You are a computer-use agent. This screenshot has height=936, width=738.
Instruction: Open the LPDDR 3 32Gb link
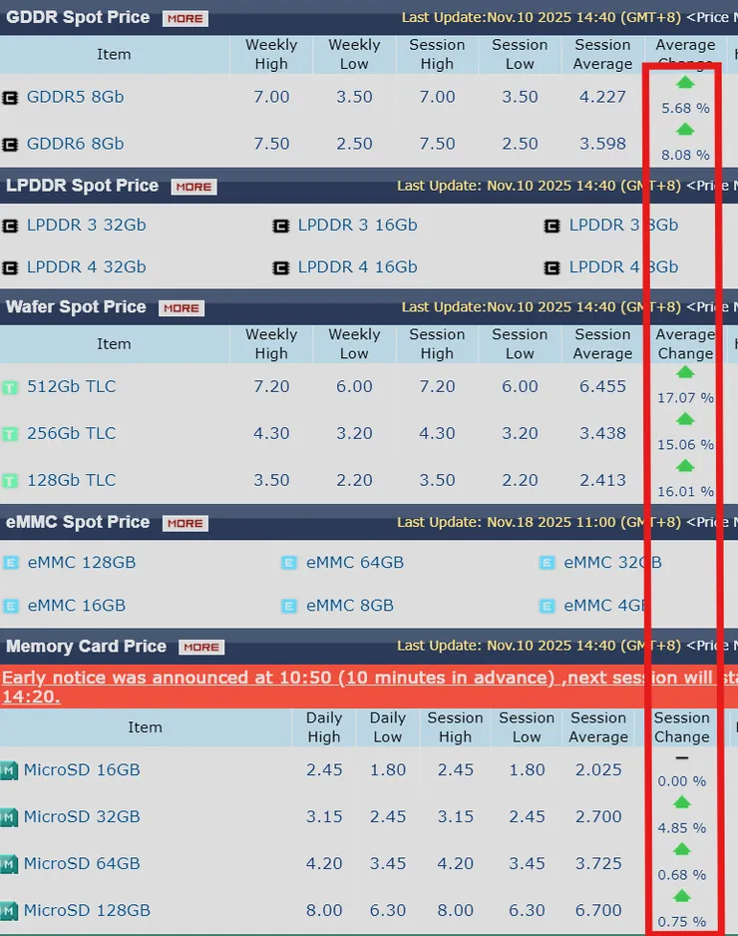click(x=87, y=226)
